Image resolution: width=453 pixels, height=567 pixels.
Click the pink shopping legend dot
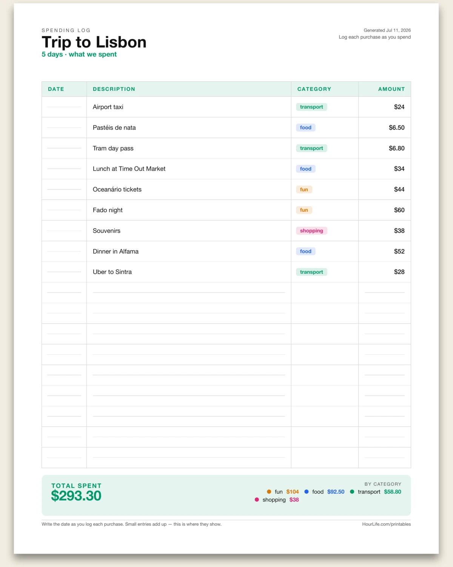(257, 500)
